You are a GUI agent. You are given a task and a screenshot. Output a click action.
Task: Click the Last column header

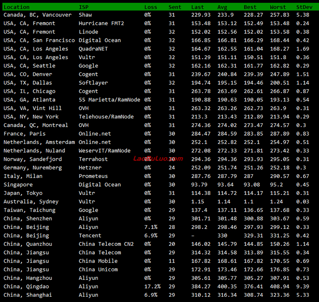(197, 7)
